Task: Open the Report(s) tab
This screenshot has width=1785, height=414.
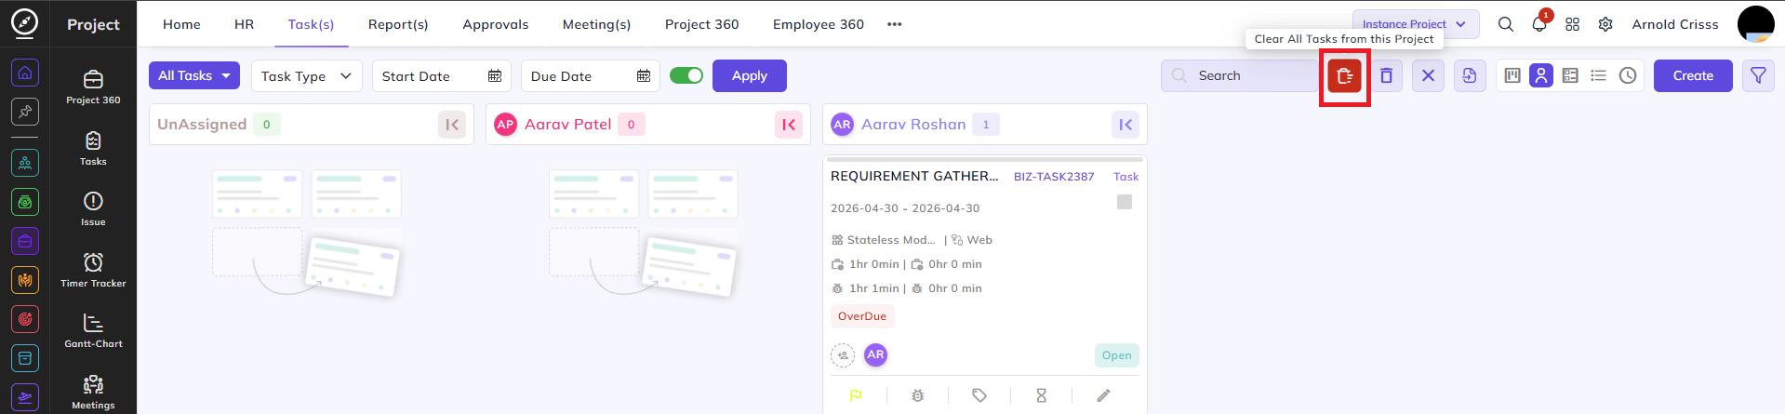Action: pos(398,24)
